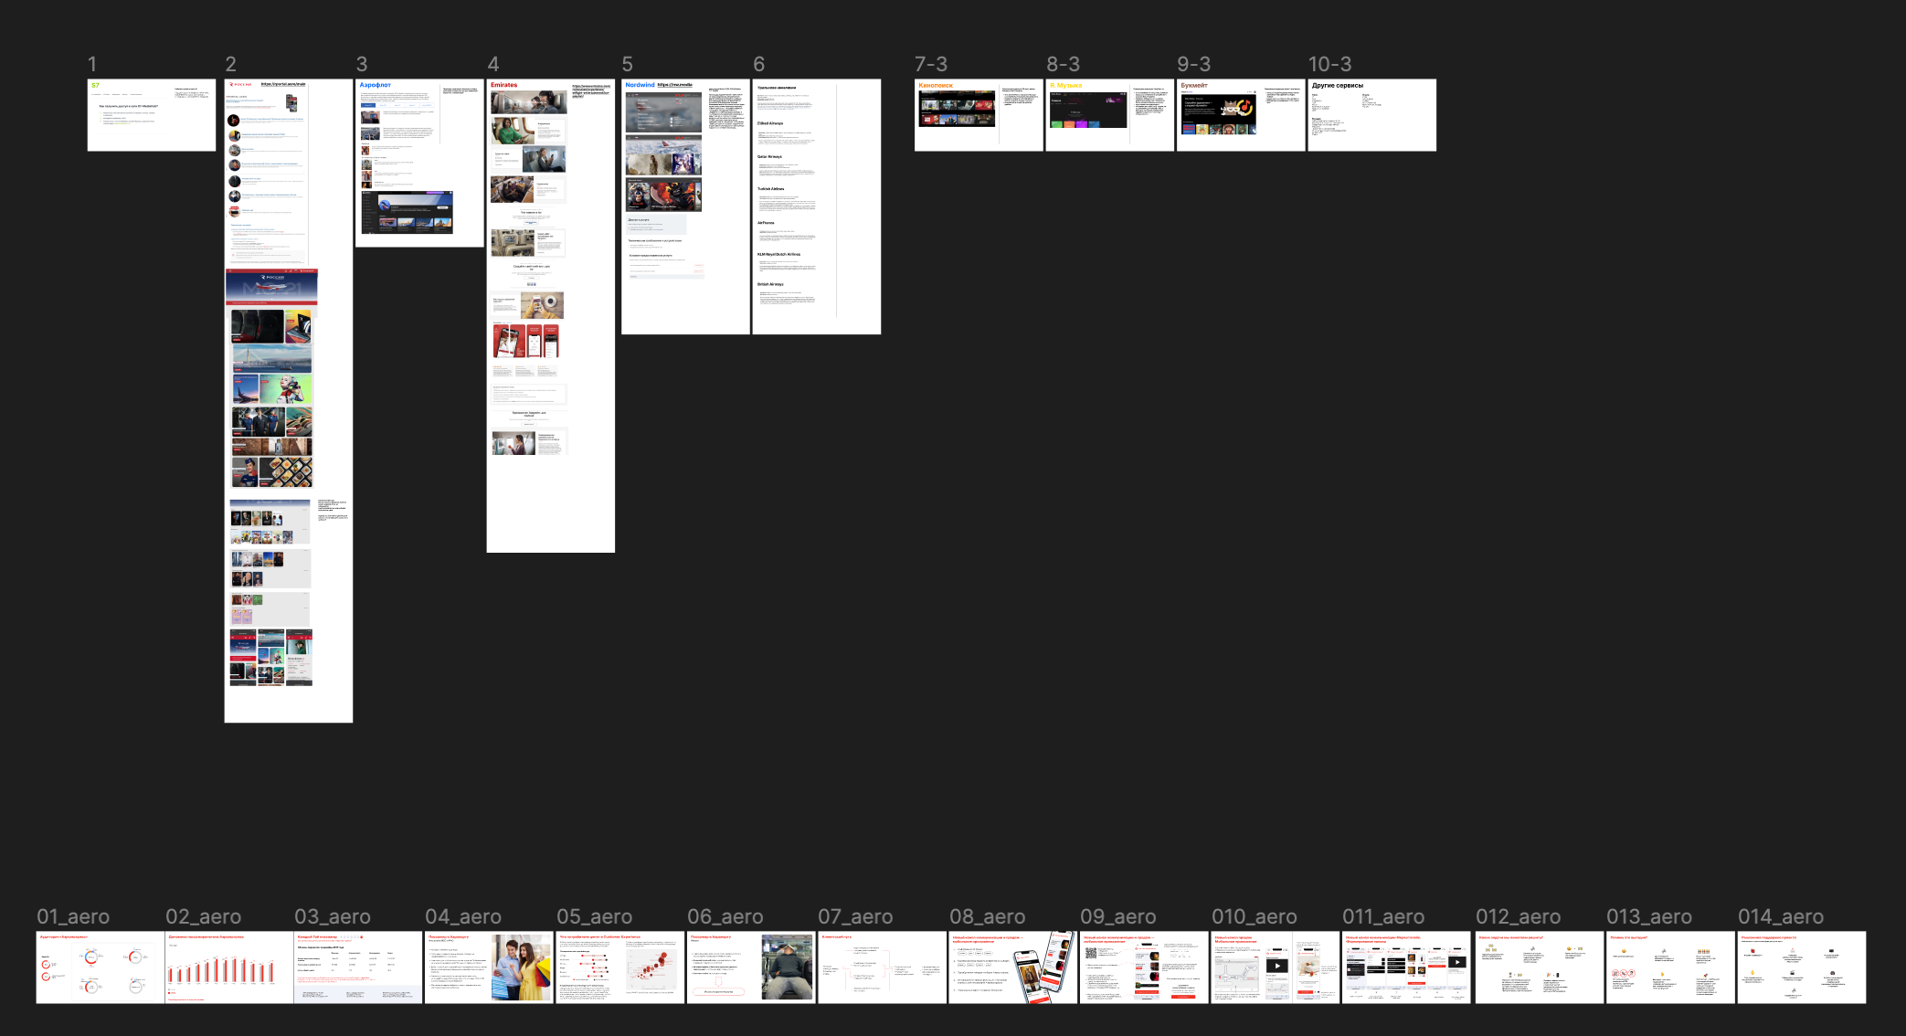1906x1036 pixels.
Task: Select the "Букмейт" title in frame 9-3
Action: (x=1193, y=86)
